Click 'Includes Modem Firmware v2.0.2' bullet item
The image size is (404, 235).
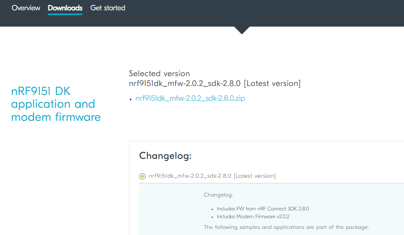(x=256, y=217)
